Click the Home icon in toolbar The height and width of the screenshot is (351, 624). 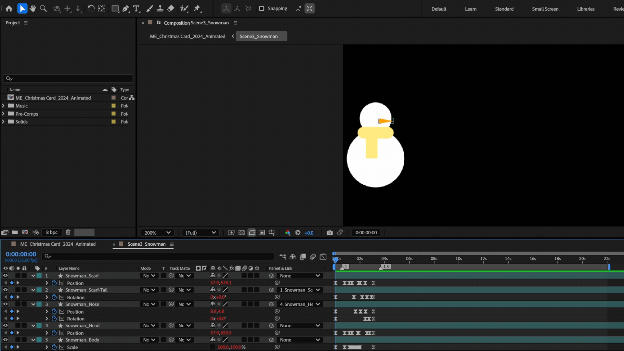point(9,8)
